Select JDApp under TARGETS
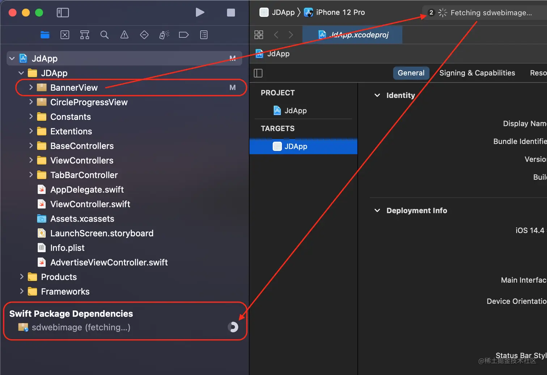 coord(303,146)
